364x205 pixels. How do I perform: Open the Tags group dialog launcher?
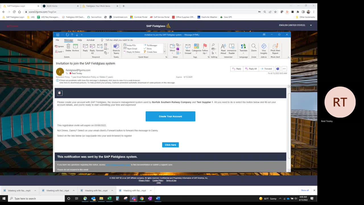coord(208,57)
